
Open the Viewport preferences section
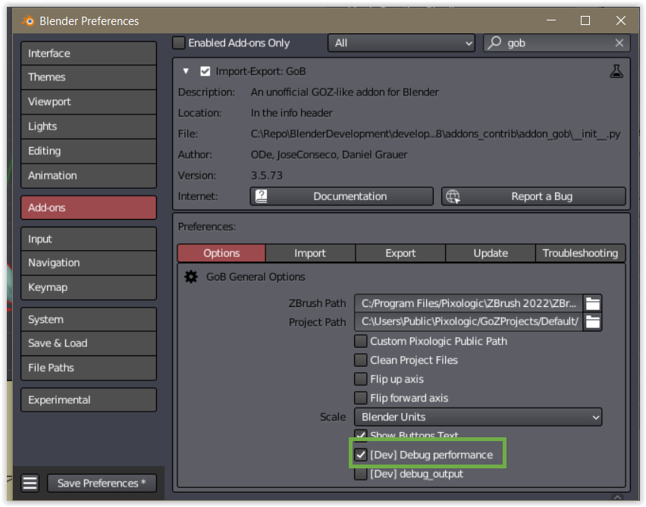pyautogui.click(x=89, y=102)
